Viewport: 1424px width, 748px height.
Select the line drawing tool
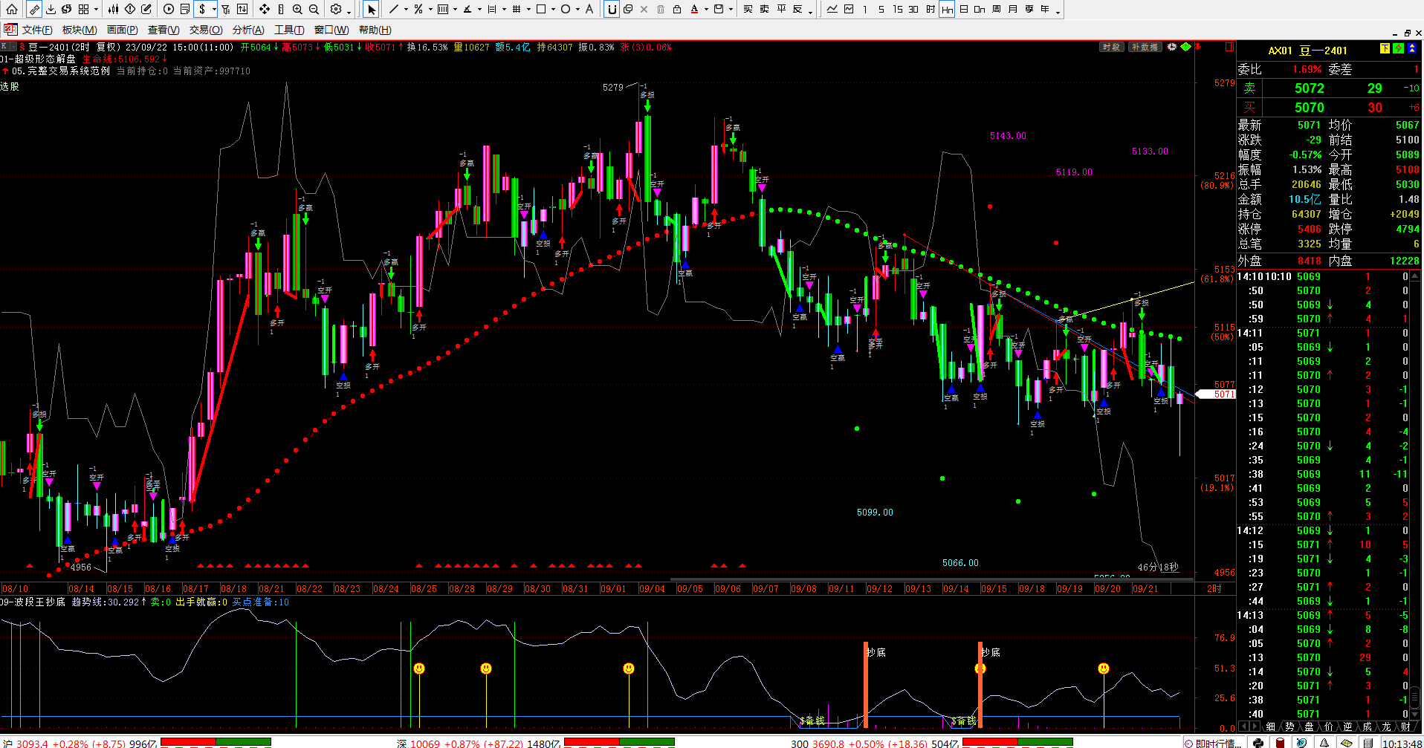(393, 9)
